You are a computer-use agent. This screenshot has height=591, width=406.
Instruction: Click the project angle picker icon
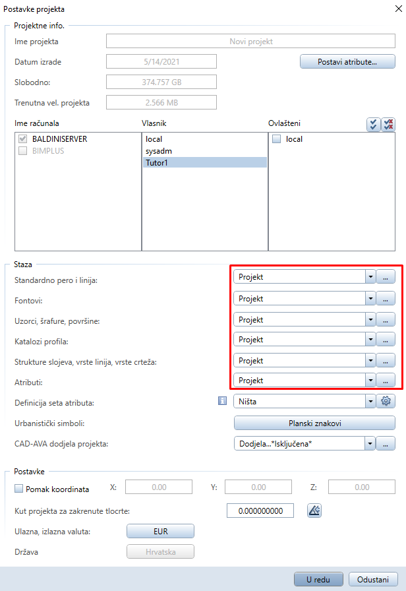(x=314, y=511)
